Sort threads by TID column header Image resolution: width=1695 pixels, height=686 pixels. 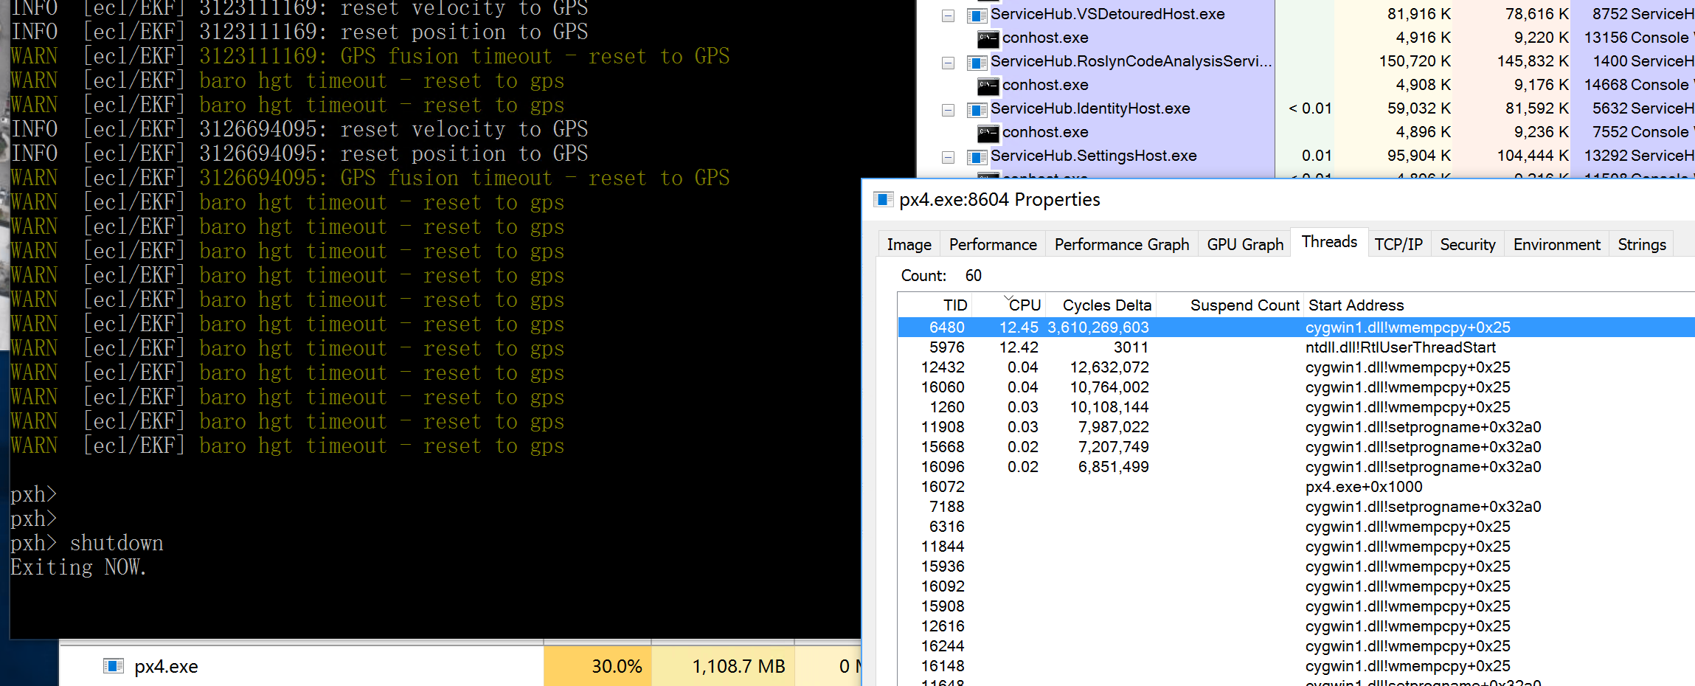[x=935, y=305]
